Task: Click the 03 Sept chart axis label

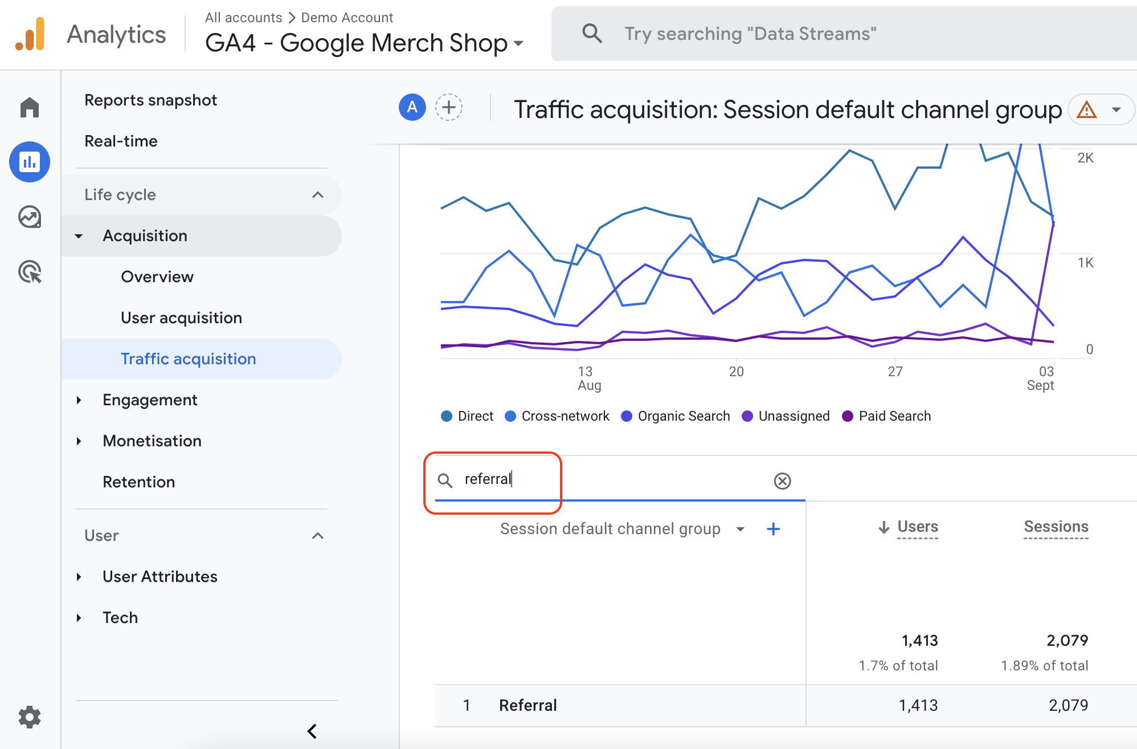Action: pos(1041,378)
